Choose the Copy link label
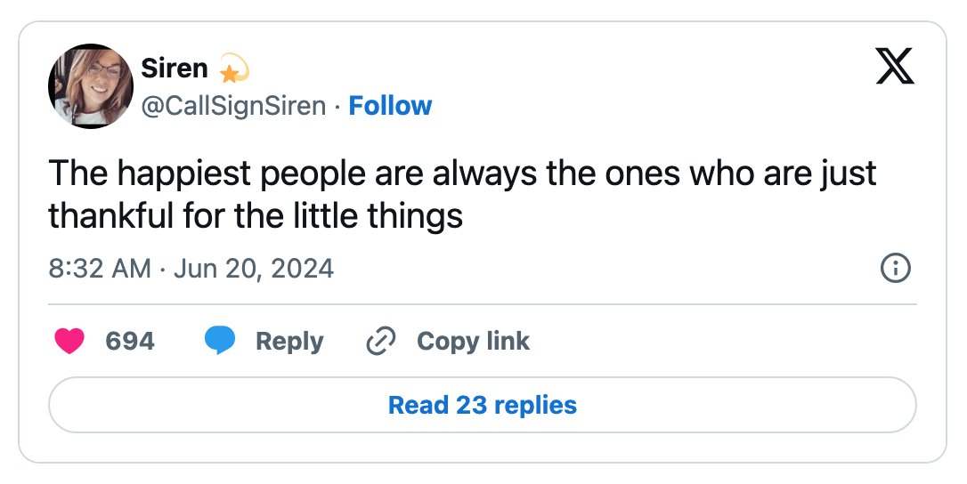The width and height of the screenshot is (967, 484). (473, 341)
